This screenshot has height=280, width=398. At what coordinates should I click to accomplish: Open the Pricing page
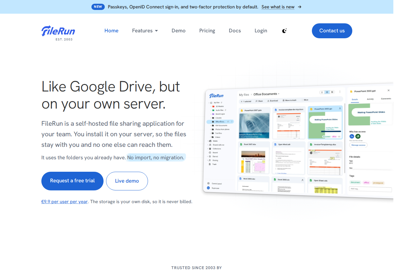pos(207,30)
